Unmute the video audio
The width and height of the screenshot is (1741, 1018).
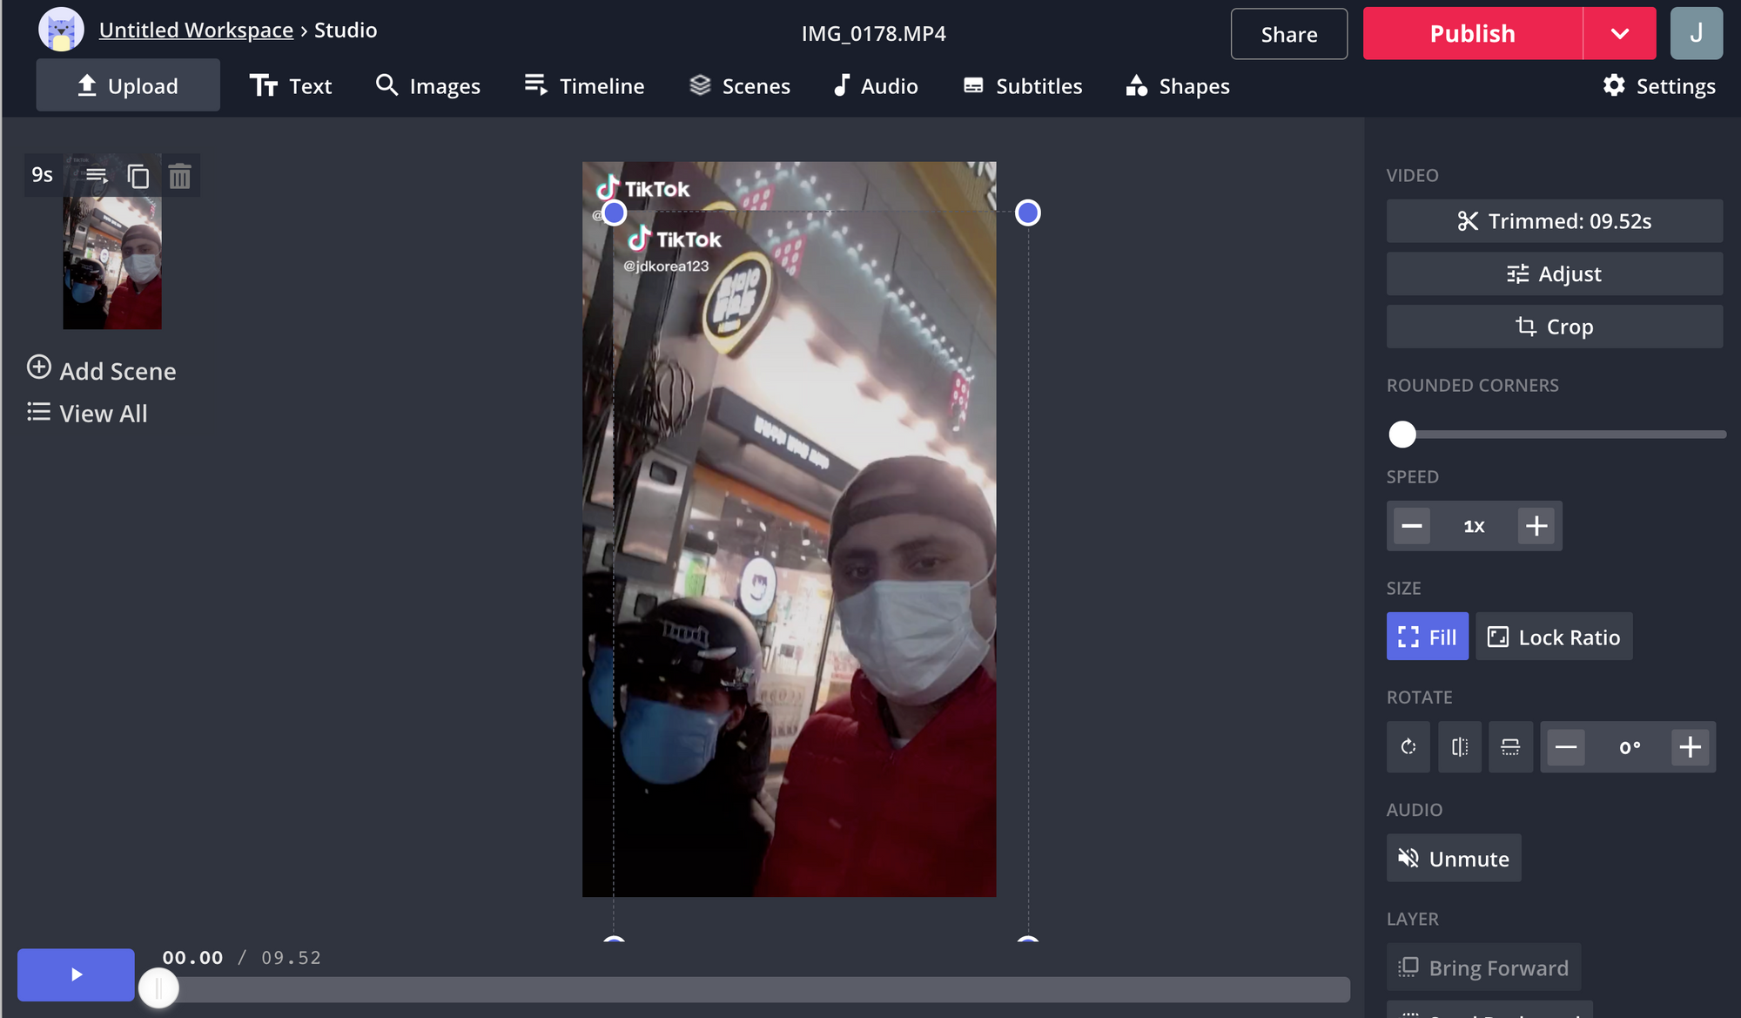1454,859
